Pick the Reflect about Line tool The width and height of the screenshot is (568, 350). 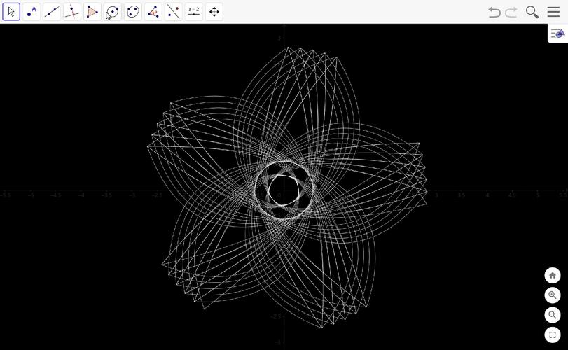(x=174, y=12)
